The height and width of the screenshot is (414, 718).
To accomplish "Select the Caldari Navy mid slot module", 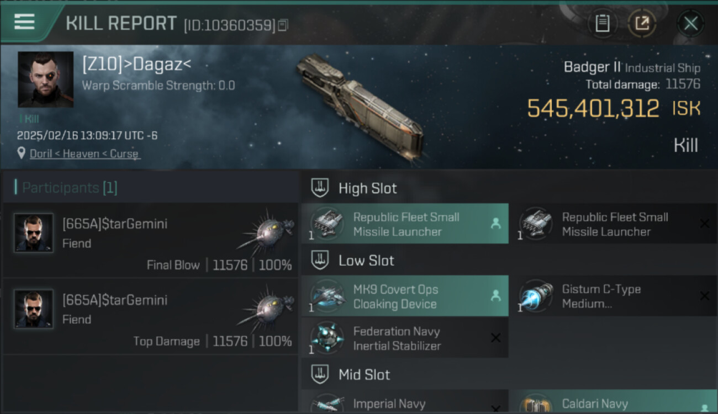I will tap(613, 402).
